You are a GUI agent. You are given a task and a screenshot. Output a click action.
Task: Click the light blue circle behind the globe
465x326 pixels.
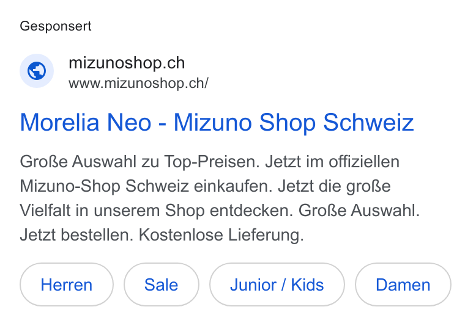click(37, 71)
